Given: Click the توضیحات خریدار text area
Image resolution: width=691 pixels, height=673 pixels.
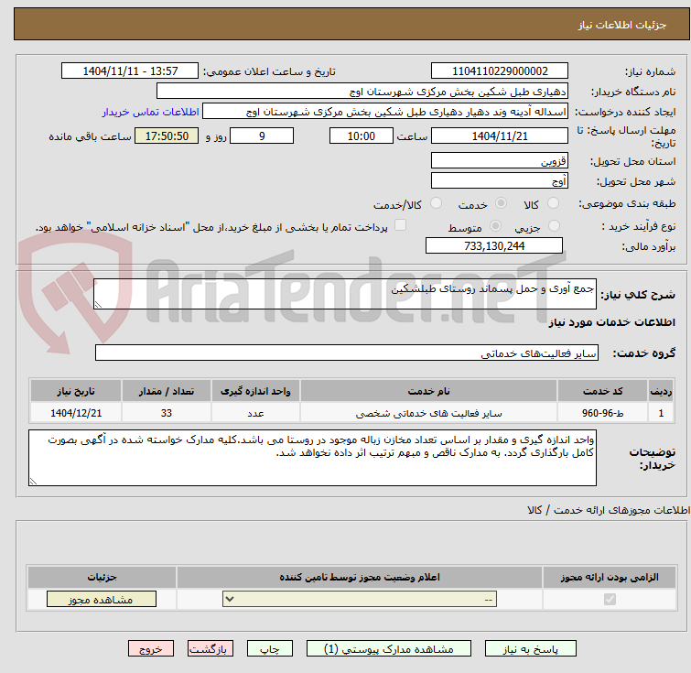Looking at the screenshot, I should pos(312,458).
